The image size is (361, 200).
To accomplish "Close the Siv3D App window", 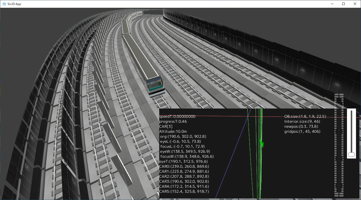I will [355, 4].
